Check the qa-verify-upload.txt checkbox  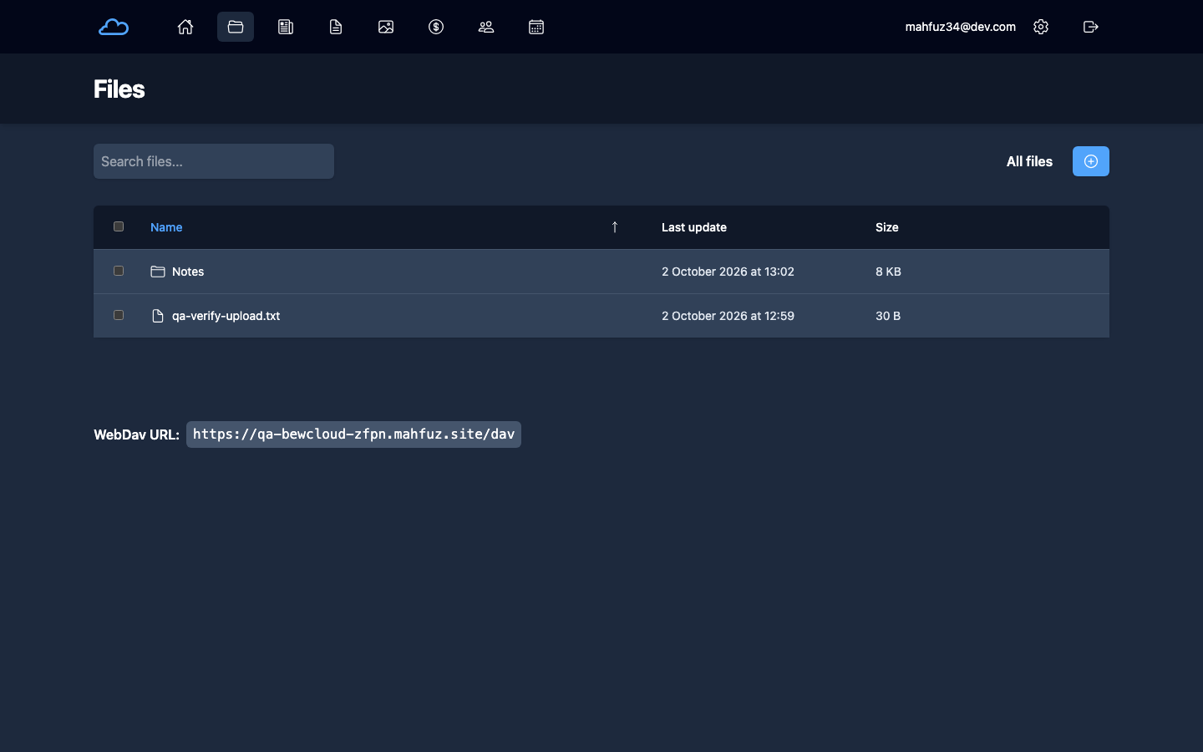click(119, 315)
